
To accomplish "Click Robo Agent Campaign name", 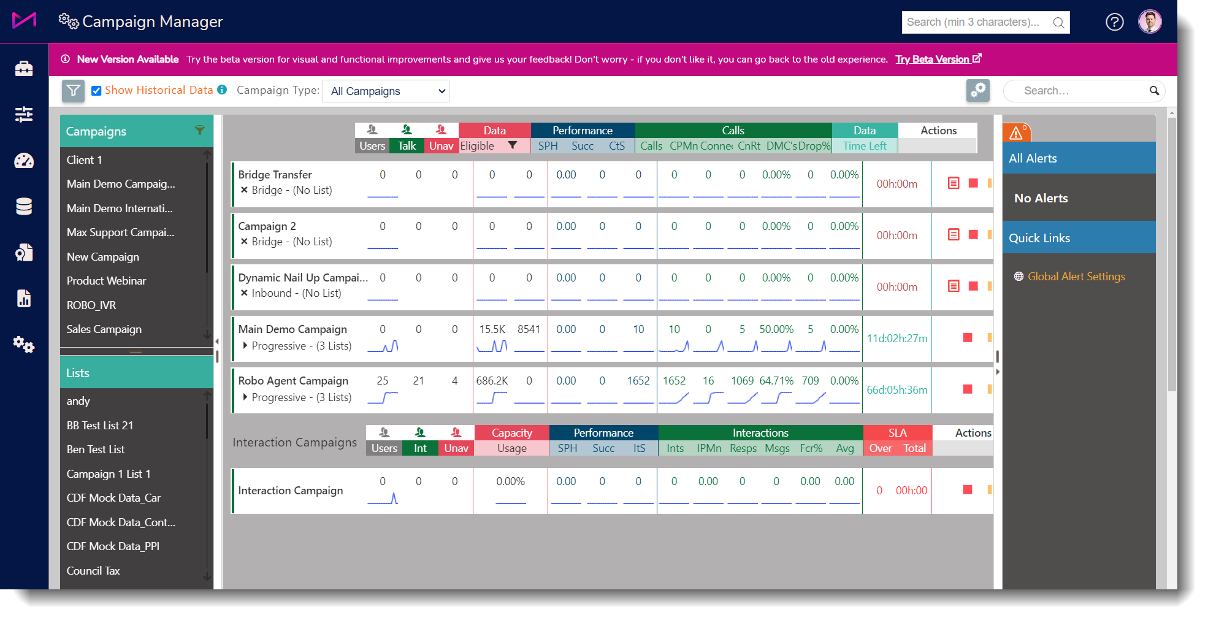I will (293, 381).
